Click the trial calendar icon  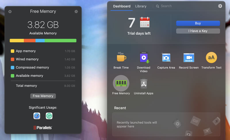click(145, 22)
